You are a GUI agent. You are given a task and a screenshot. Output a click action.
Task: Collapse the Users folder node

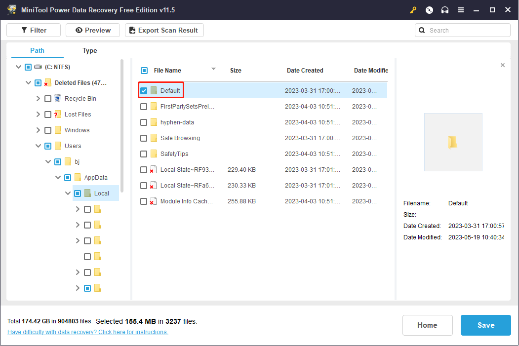(x=39, y=146)
